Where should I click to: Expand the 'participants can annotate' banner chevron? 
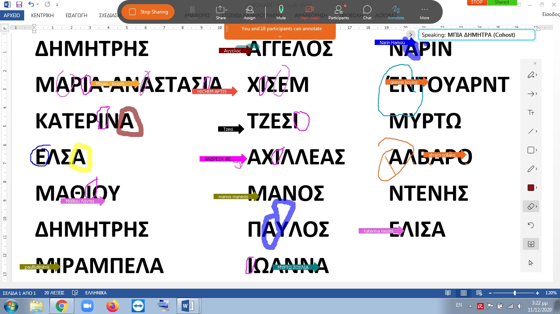pyautogui.click(x=280, y=36)
